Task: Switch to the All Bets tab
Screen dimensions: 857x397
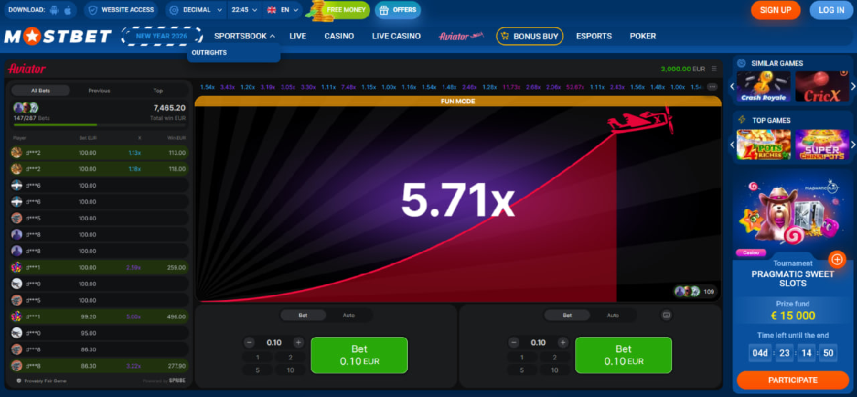Action: (x=41, y=91)
